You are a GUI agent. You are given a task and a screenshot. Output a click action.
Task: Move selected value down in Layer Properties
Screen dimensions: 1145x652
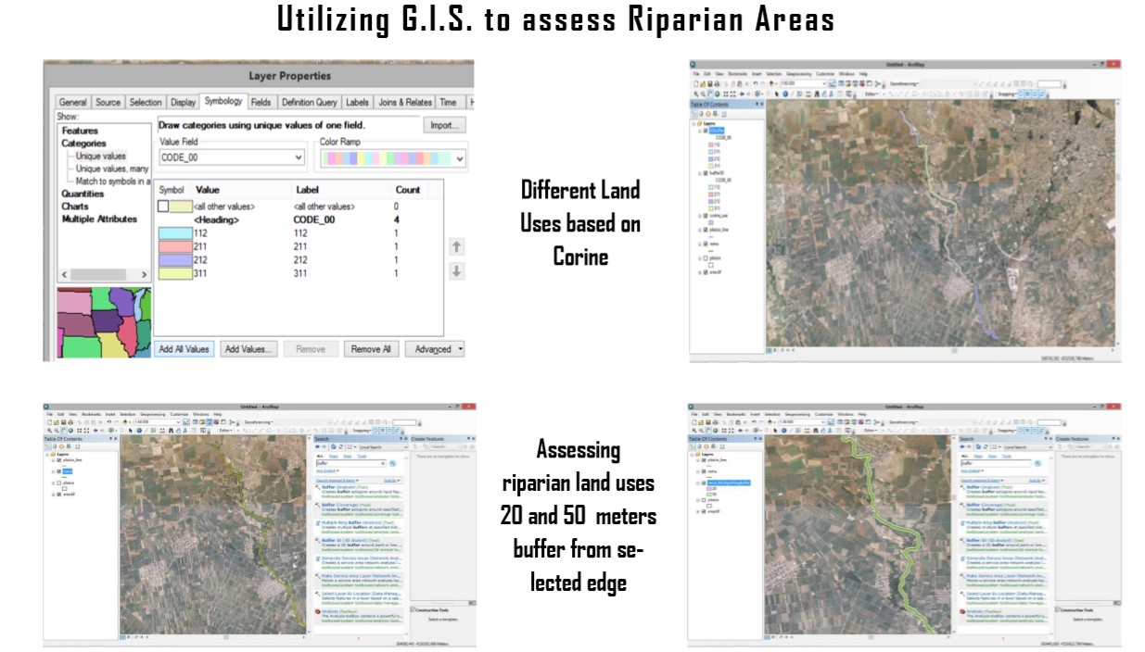tap(456, 271)
